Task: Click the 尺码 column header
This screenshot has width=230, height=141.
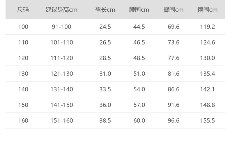Action: click(23, 10)
